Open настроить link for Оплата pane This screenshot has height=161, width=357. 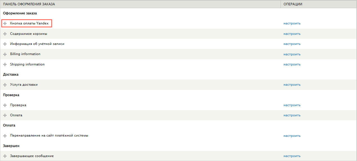(292, 115)
